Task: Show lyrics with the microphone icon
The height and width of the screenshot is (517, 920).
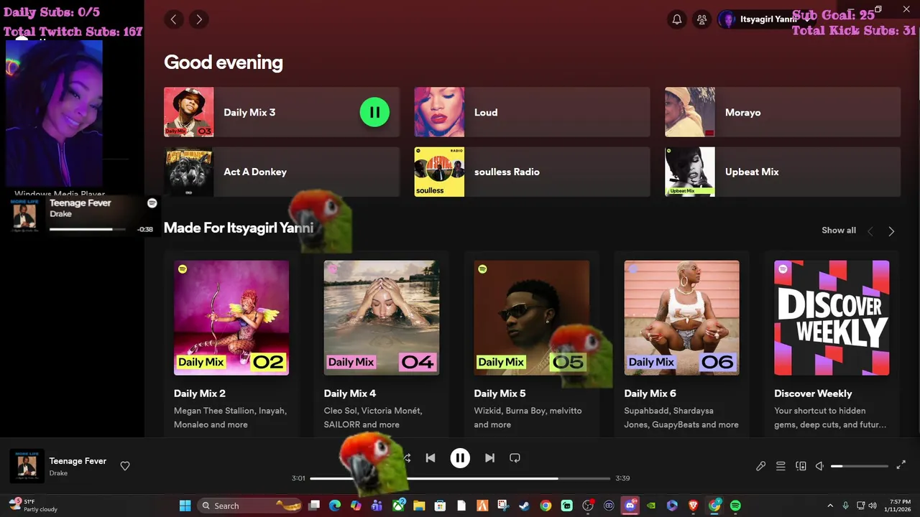Action: pos(761,466)
